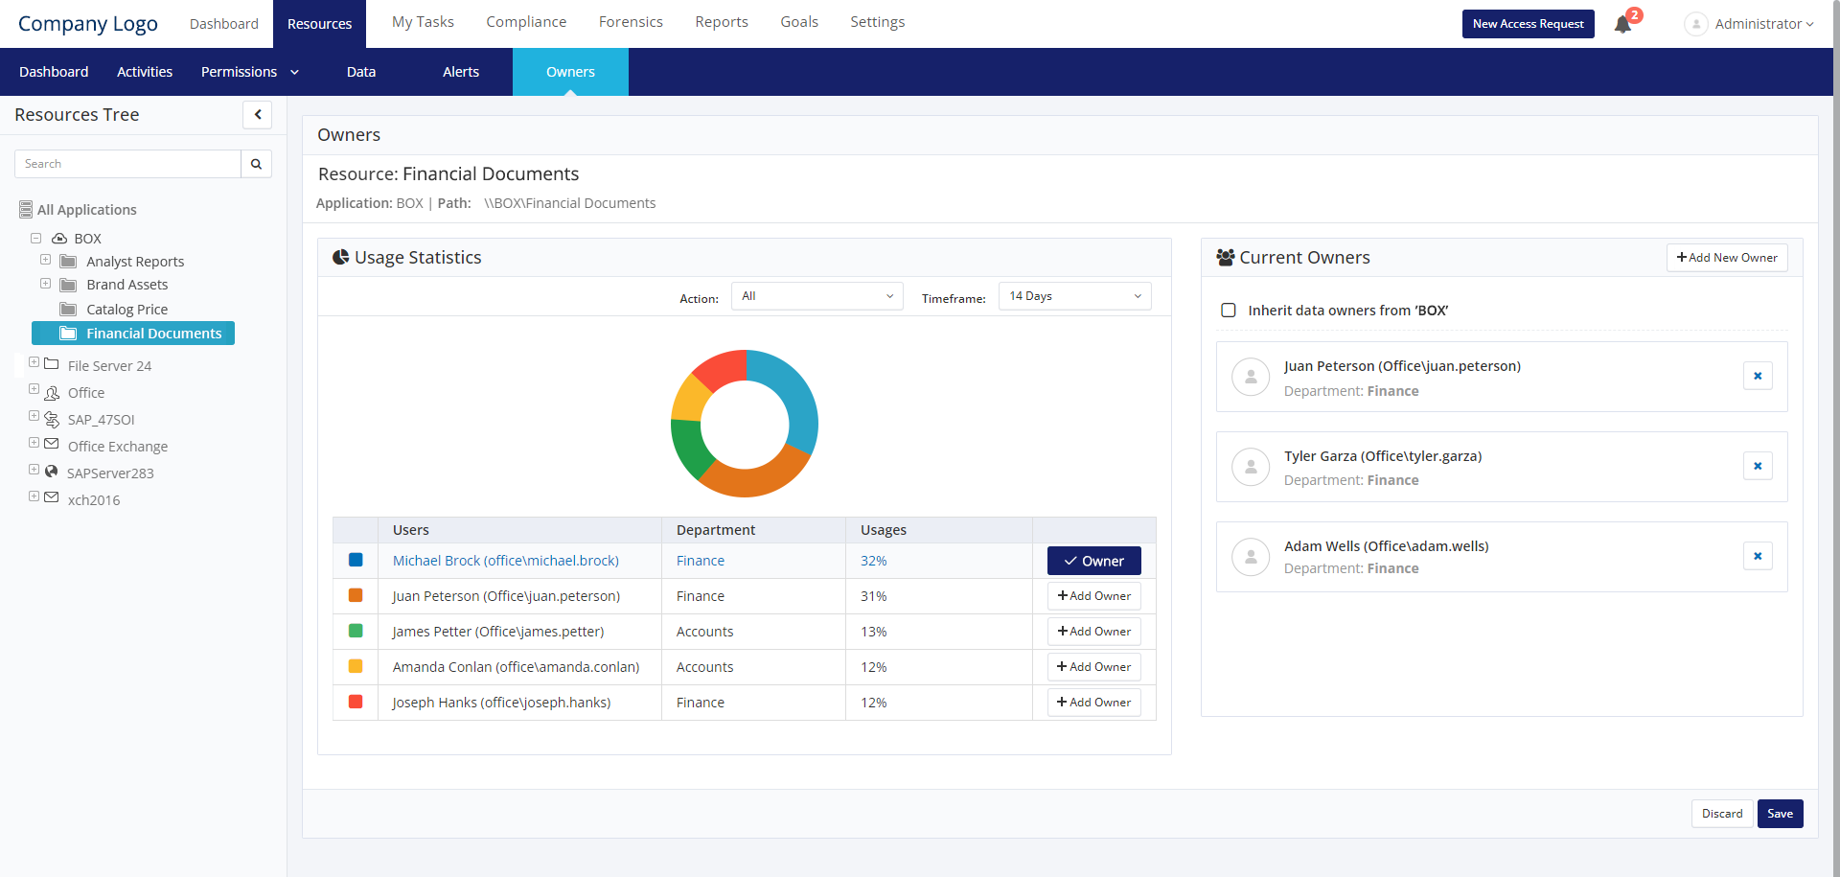Screen dimensions: 1840x877
Task: Open the Action dropdown
Action: click(x=816, y=296)
